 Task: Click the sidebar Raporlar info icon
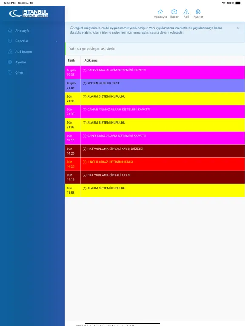point(10,41)
